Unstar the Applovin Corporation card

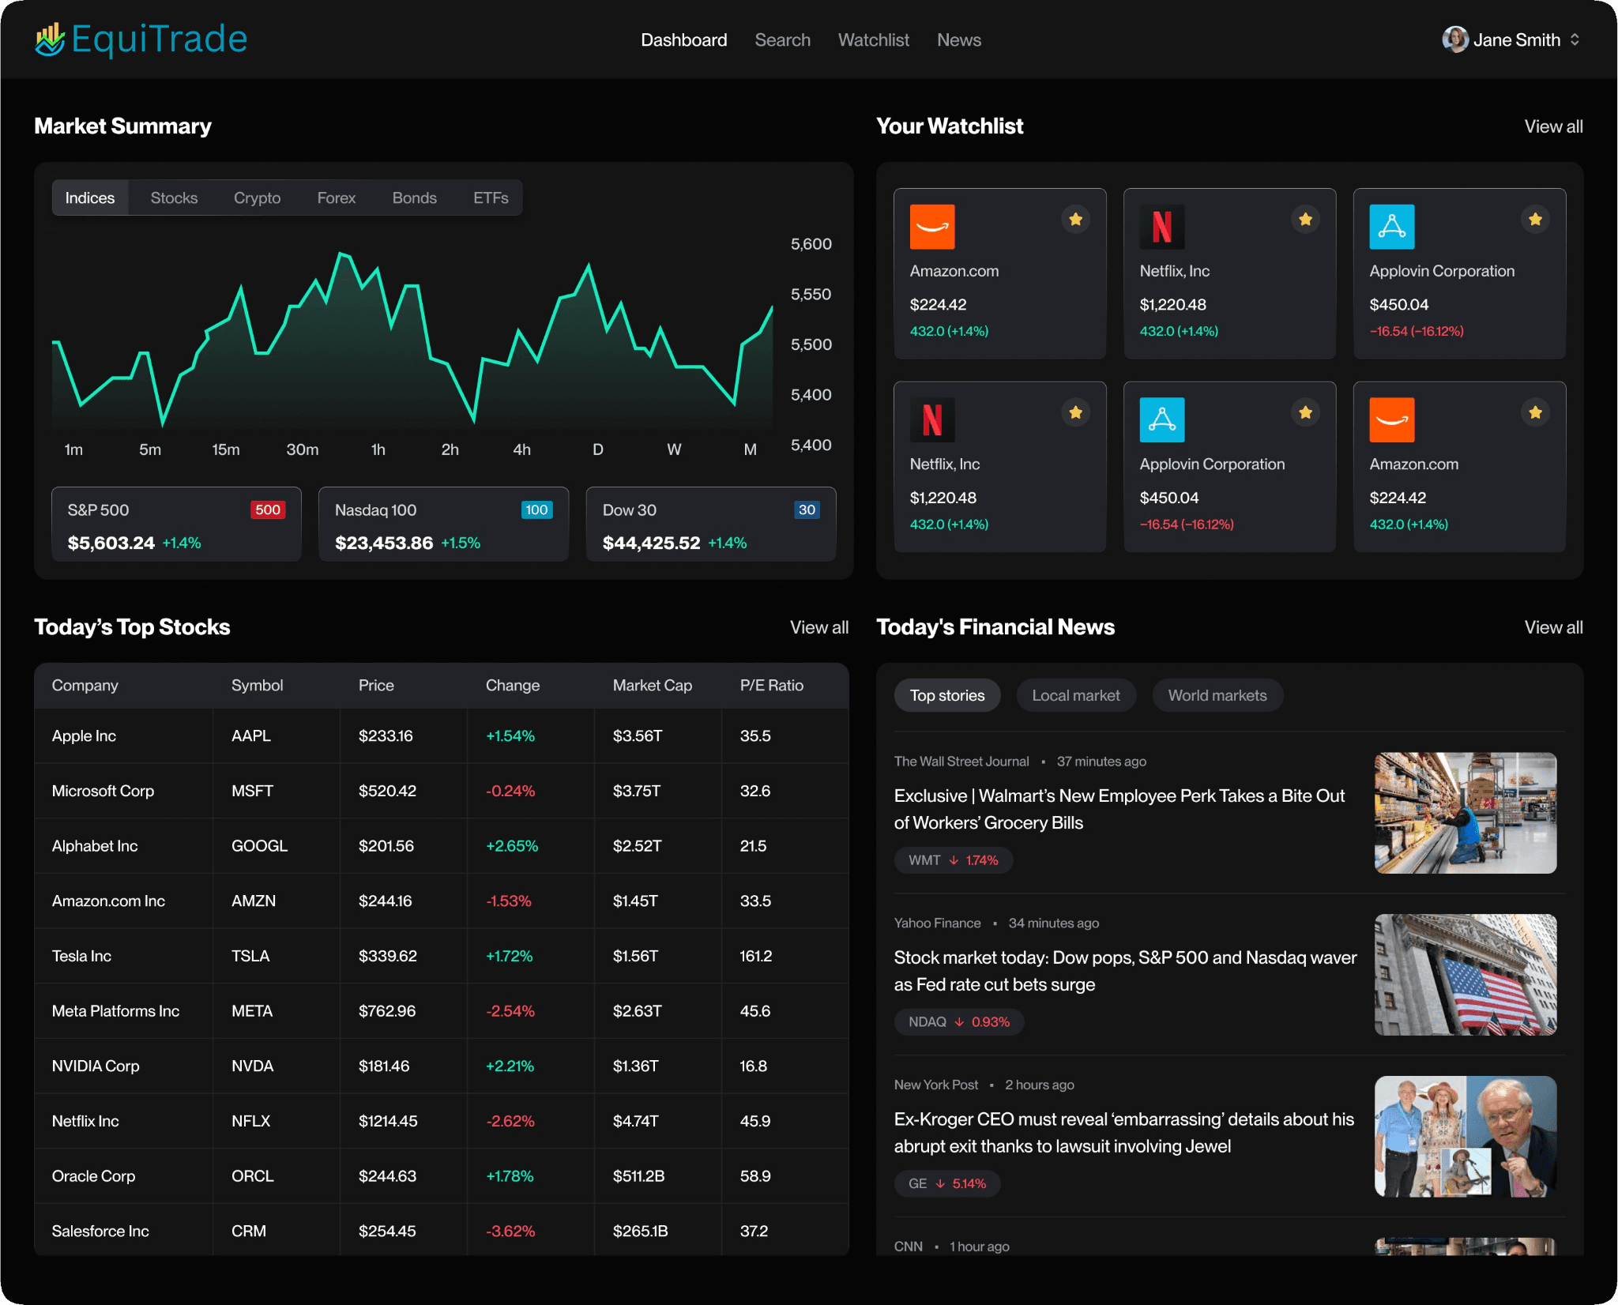click(x=1535, y=219)
